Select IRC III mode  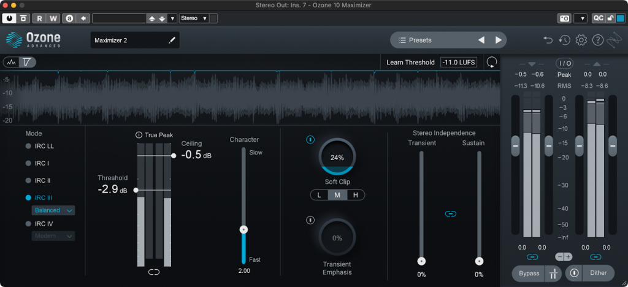(39, 197)
